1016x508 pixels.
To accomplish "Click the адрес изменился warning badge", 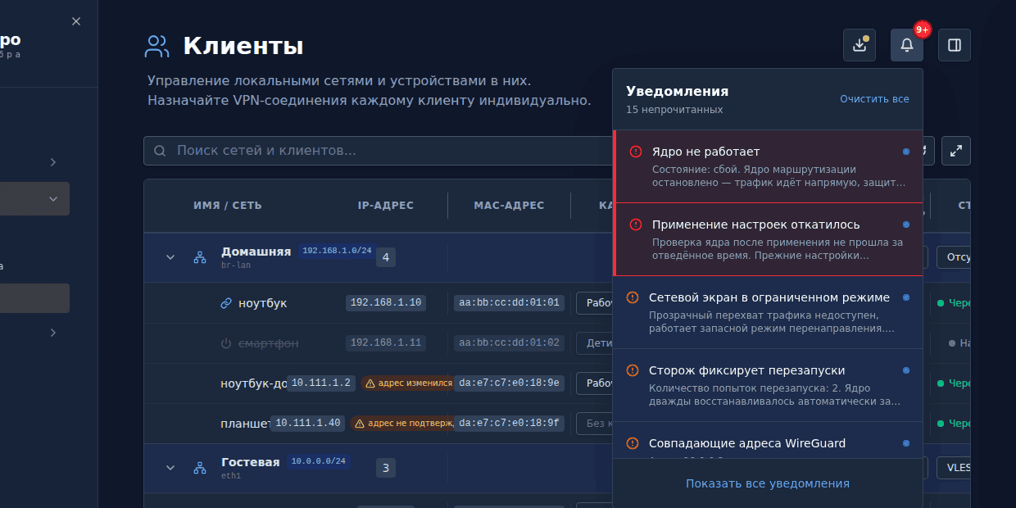I will click(407, 383).
